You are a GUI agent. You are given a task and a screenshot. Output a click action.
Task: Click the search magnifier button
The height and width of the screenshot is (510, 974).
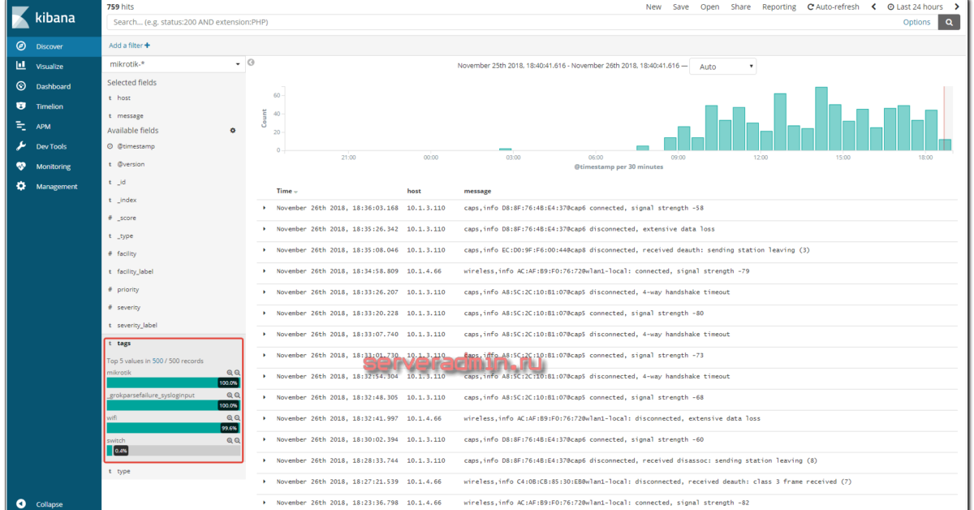[949, 23]
